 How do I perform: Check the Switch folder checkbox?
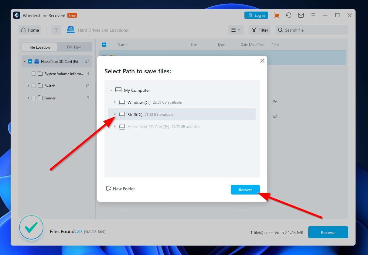click(x=34, y=86)
